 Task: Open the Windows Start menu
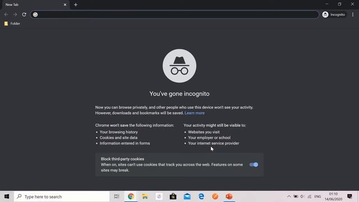(7, 196)
